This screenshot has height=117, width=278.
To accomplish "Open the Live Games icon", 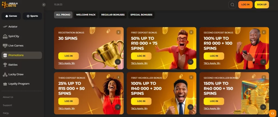I will pos(5,45).
